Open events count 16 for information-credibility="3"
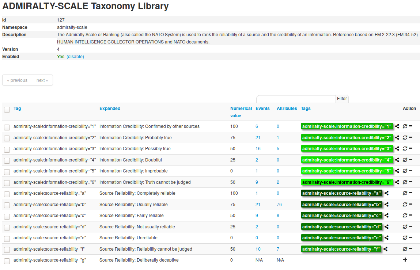 coord(258,149)
